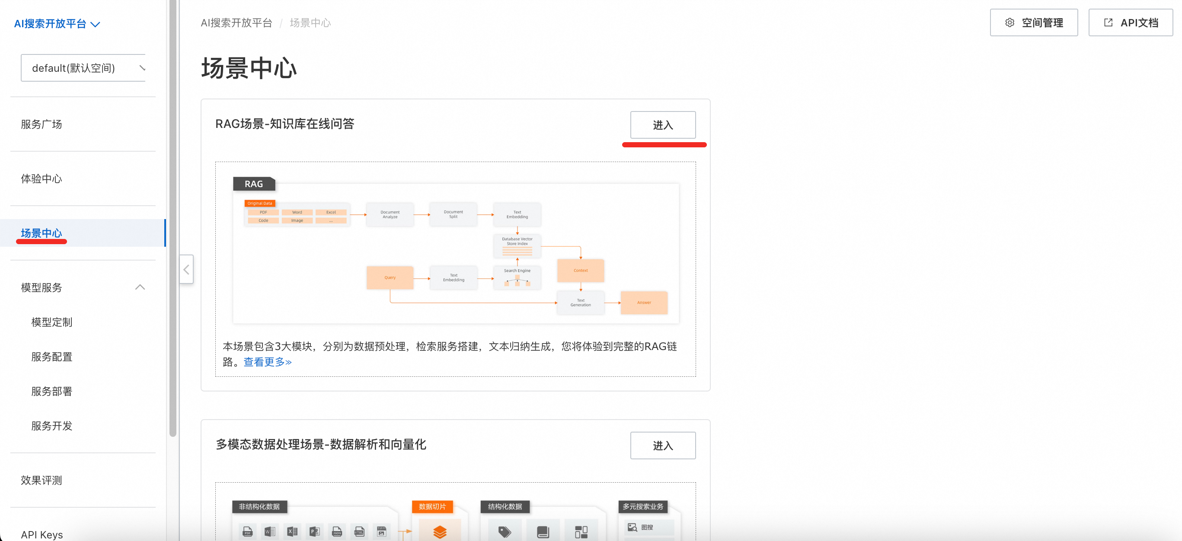Click the HTML file icon in 非结构化数据
Screen dimensions: 1182x541
click(359, 531)
